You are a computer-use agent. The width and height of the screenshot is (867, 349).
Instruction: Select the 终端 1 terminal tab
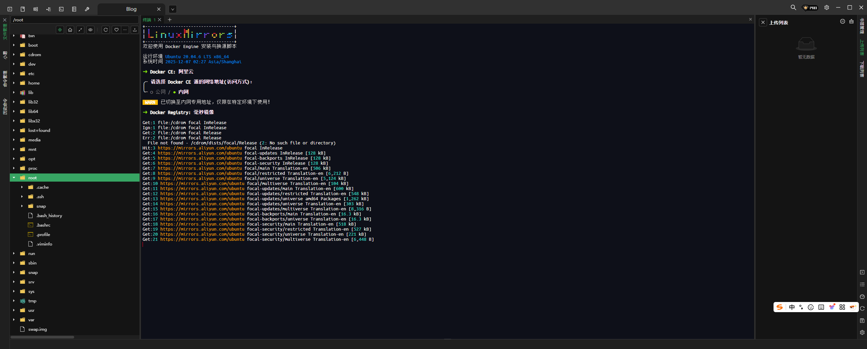[x=149, y=20]
